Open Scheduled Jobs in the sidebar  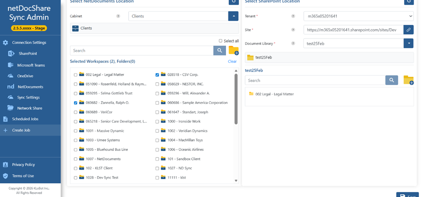tap(25, 119)
